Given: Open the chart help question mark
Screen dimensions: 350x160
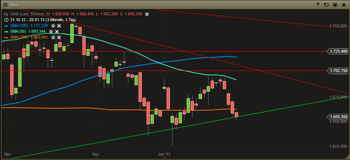Looking at the screenshot, I should (x=318, y=5).
